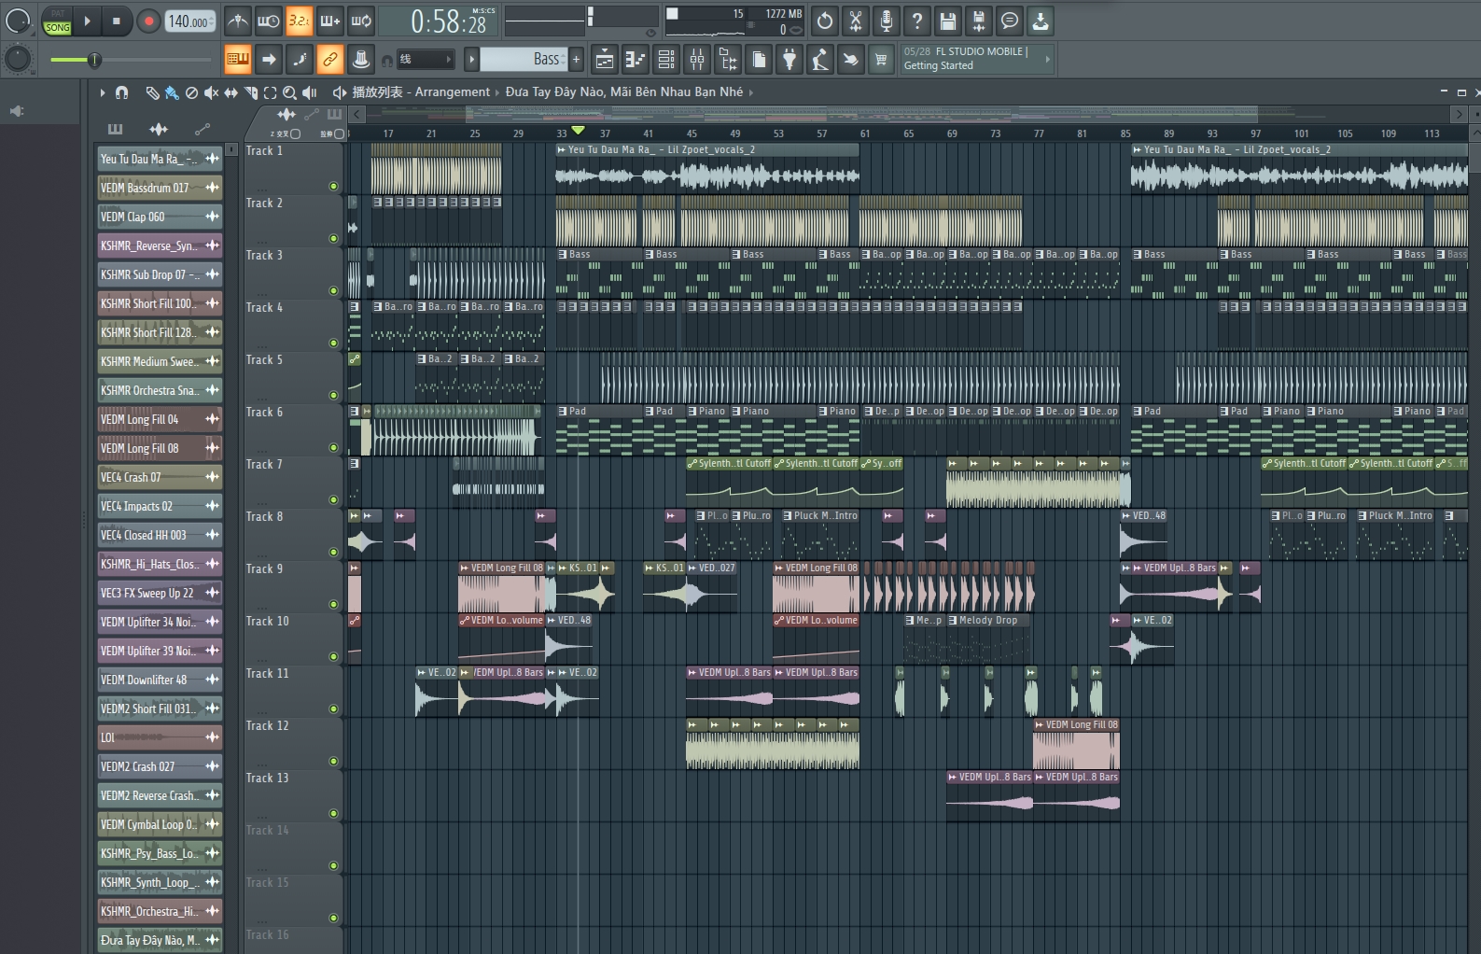Image resolution: width=1481 pixels, height=954 pixels.
Task: Open the audio editor (scissors icon)
Action: [855, 21]
